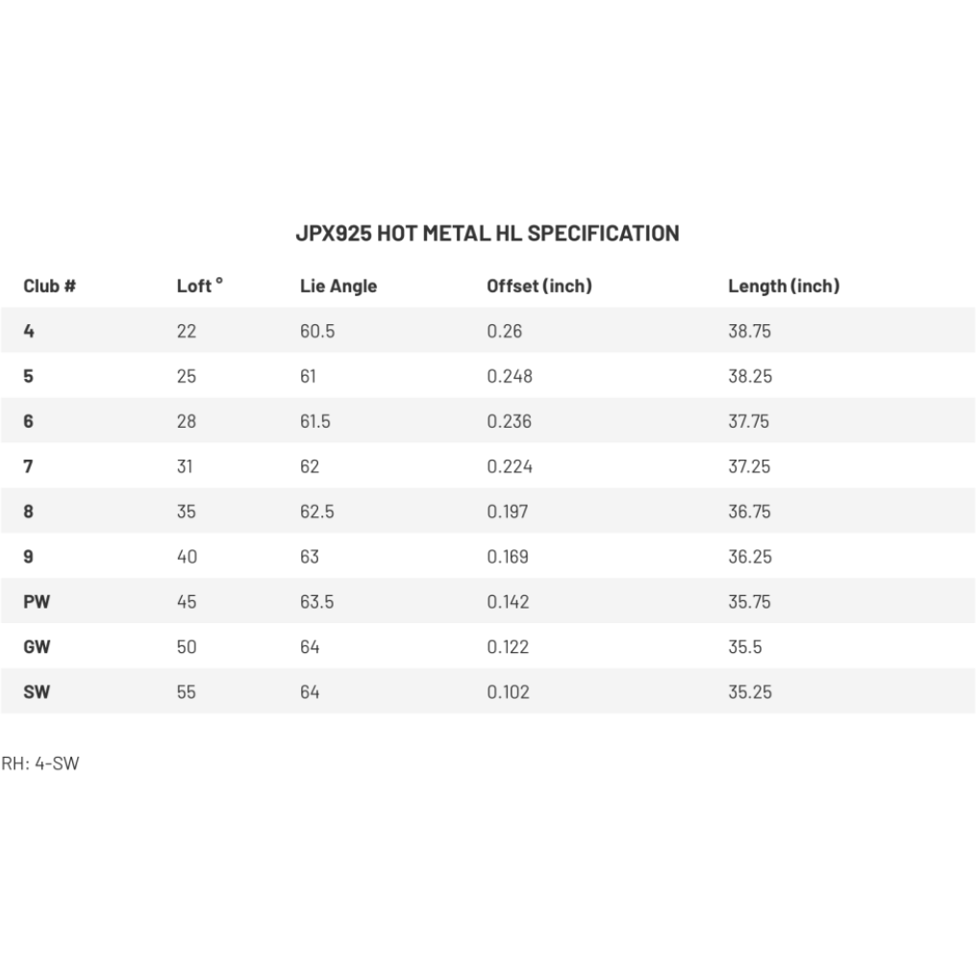Click the RH: 4-SW footnote text
976x976 pixels.
39,765
